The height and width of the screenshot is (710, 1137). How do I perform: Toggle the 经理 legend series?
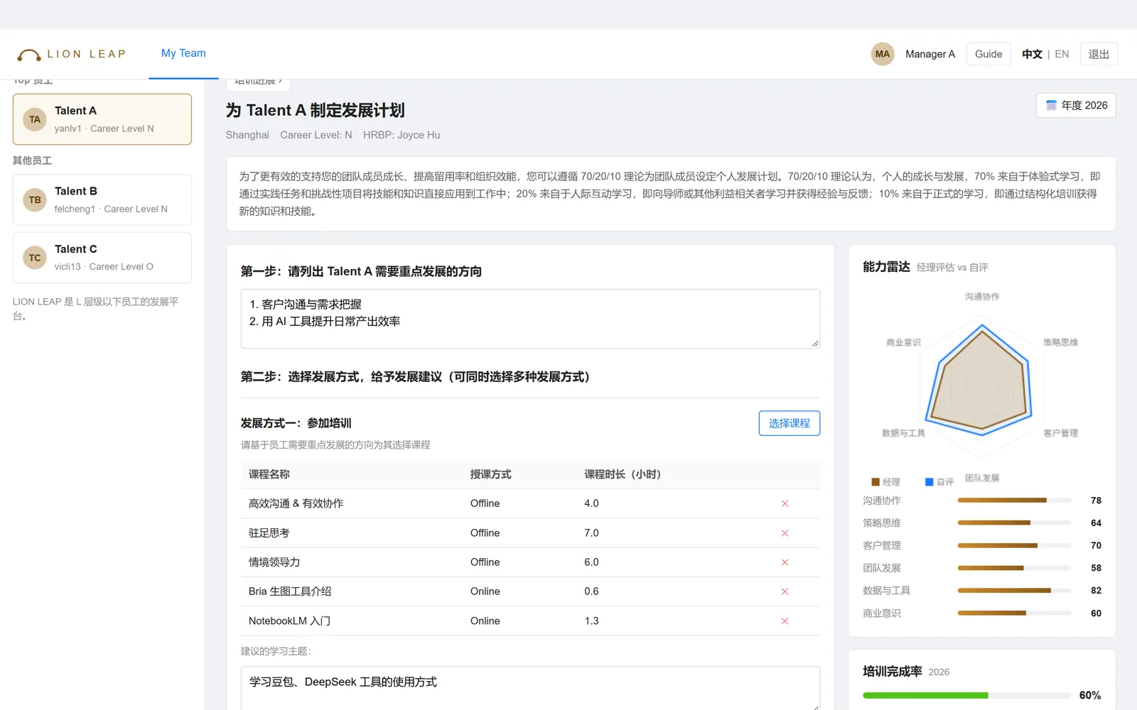tap(885, 482)
